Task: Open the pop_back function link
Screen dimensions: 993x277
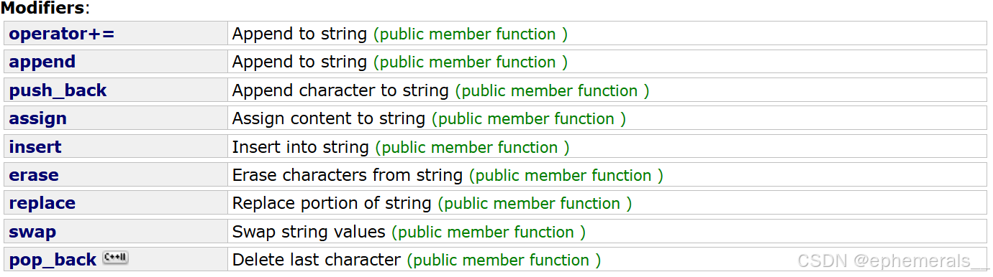Action: [x=53, y=260]
